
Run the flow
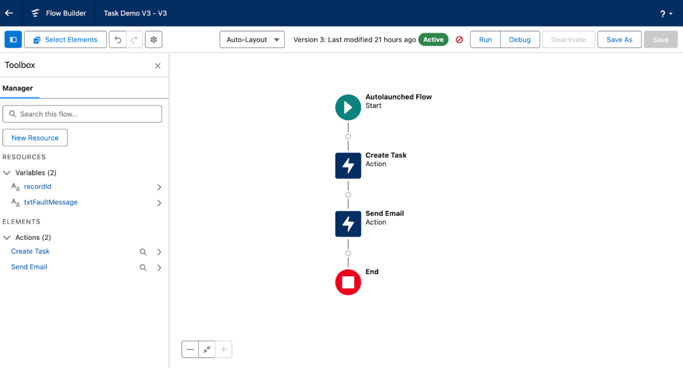click(486, 39)
